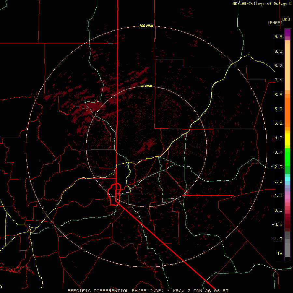The image size is (293, 293).
Task: Pick the purple top segment of the color bar
Action: click(287, 33)
